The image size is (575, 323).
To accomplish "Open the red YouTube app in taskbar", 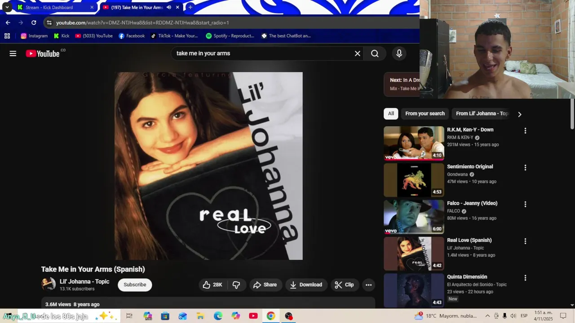I will (x=253, y=316).
